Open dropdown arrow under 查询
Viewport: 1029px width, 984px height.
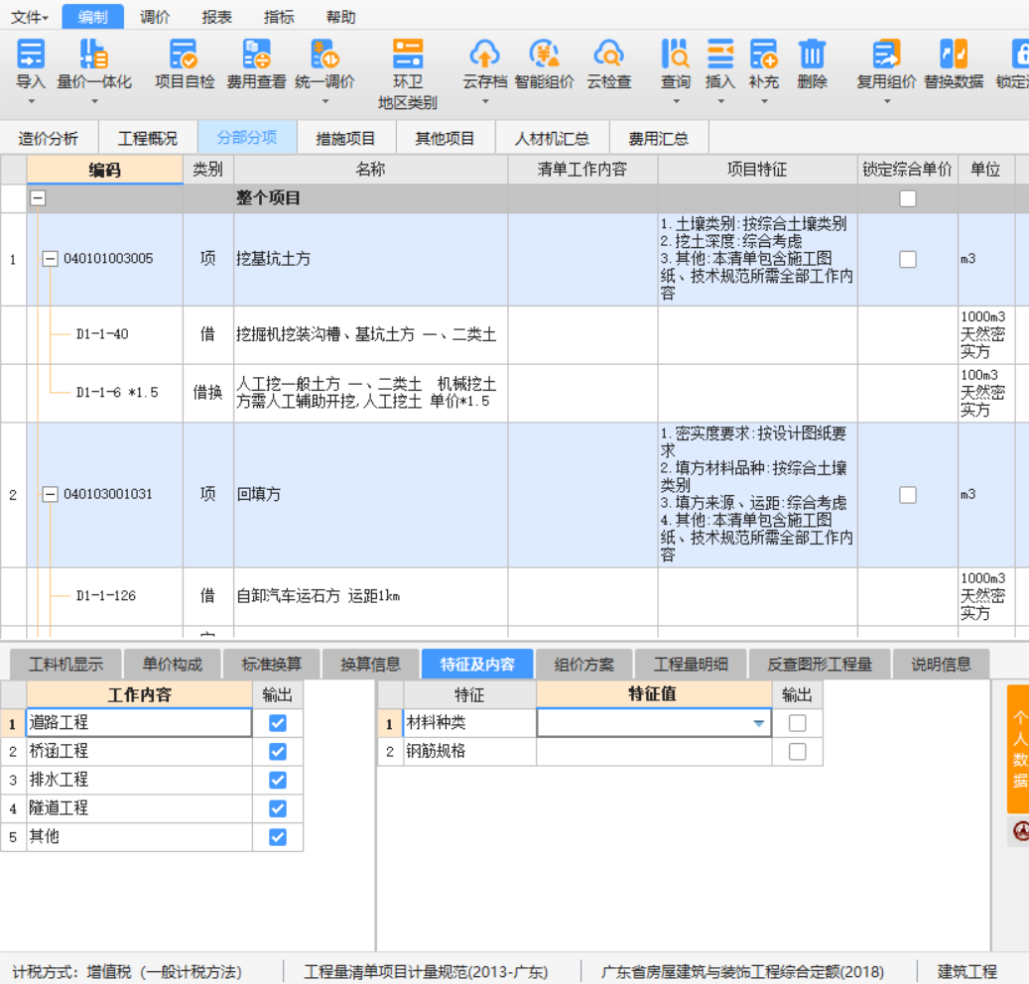(676, 102)
